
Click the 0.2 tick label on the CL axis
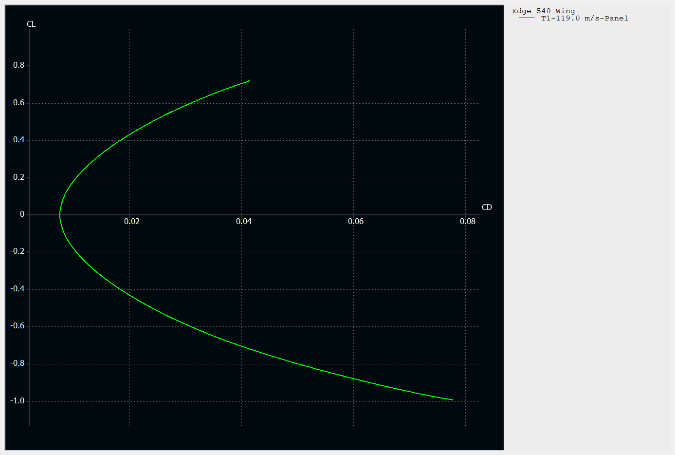[18, 176]
